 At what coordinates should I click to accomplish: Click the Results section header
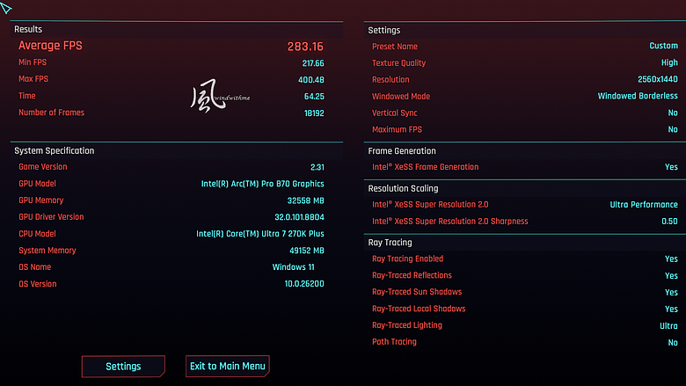click(x=28, y=29)
